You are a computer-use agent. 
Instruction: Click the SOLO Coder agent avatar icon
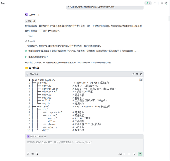tap(27, 15)
